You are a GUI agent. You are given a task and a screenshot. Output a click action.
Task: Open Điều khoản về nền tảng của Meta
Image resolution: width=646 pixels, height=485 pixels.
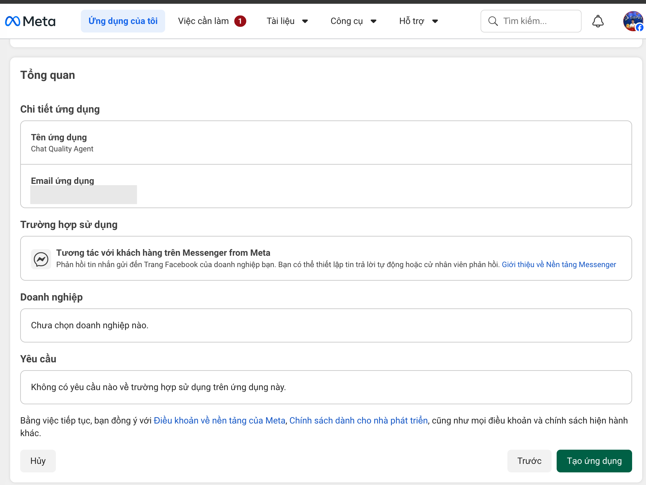pos(219,420)
